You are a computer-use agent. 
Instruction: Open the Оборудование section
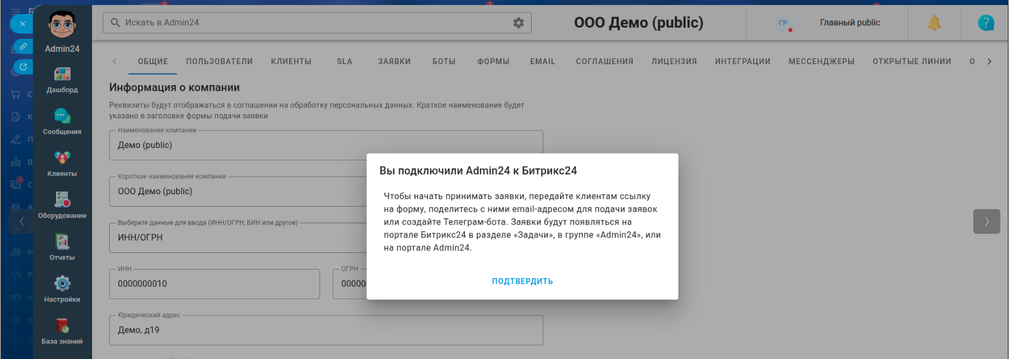click(62, 206)
